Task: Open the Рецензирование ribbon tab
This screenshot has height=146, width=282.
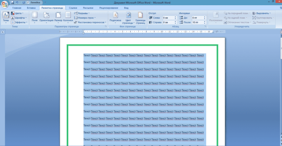Action: [109, 8]
